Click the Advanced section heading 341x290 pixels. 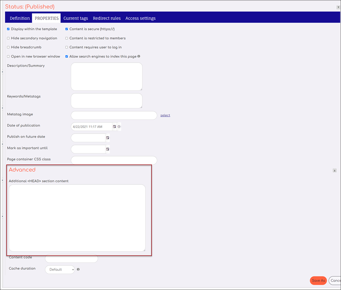tap(22, 169)
